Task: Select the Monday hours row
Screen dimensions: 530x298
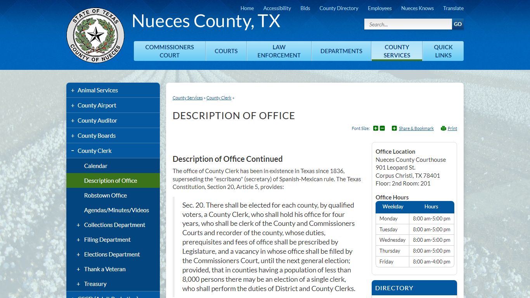Action: point(415,218)
